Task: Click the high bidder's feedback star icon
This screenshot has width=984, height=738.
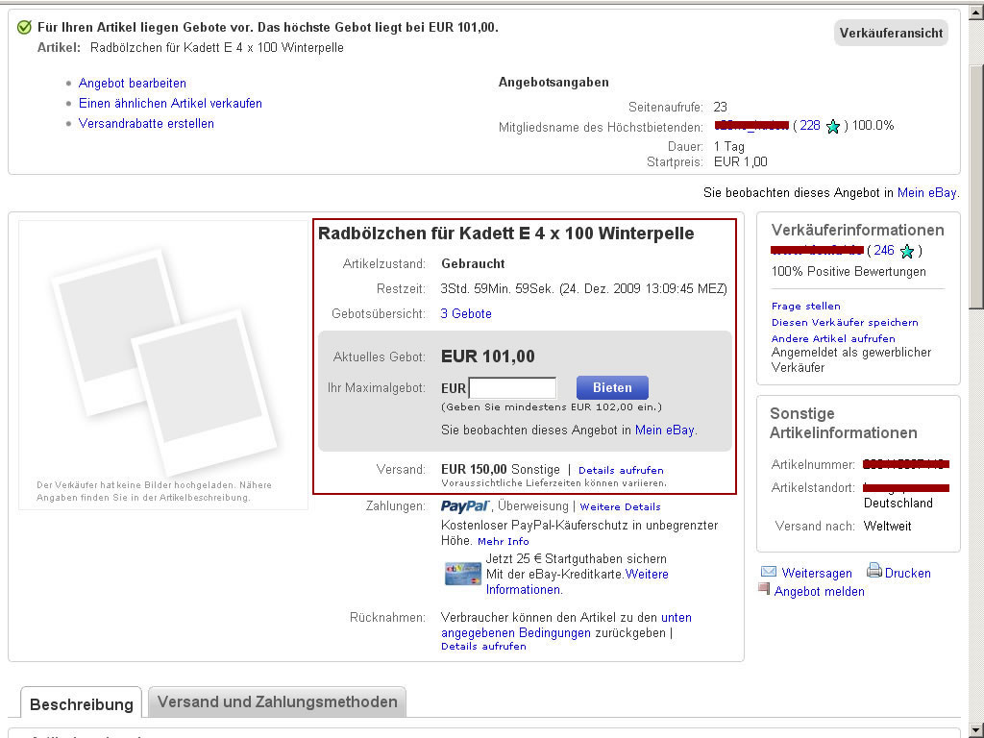Action: [833, 126]
